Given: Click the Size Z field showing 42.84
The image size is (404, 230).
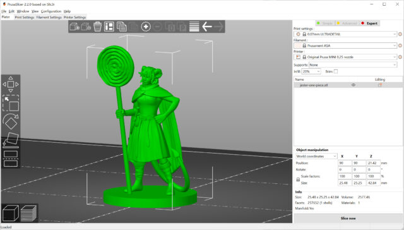Looking at the screenshot, I should tap(373, 183).
